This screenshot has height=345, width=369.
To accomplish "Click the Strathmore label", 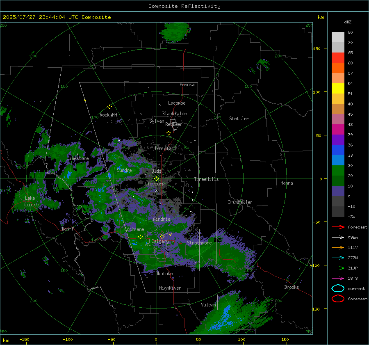I will coord(199,243).
